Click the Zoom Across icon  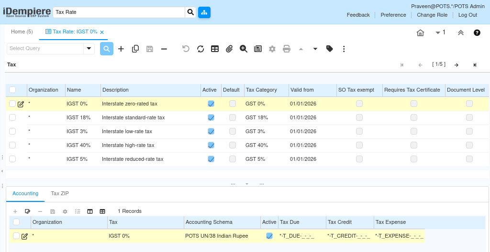click(x=244, y=49)
